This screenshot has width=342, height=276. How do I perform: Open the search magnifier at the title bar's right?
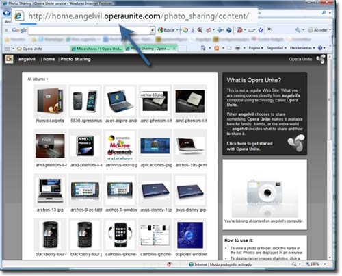point(324,13)
